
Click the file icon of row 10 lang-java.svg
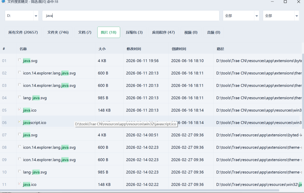(19, 171)
